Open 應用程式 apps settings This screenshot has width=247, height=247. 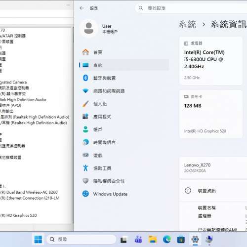tap(124, 117)
